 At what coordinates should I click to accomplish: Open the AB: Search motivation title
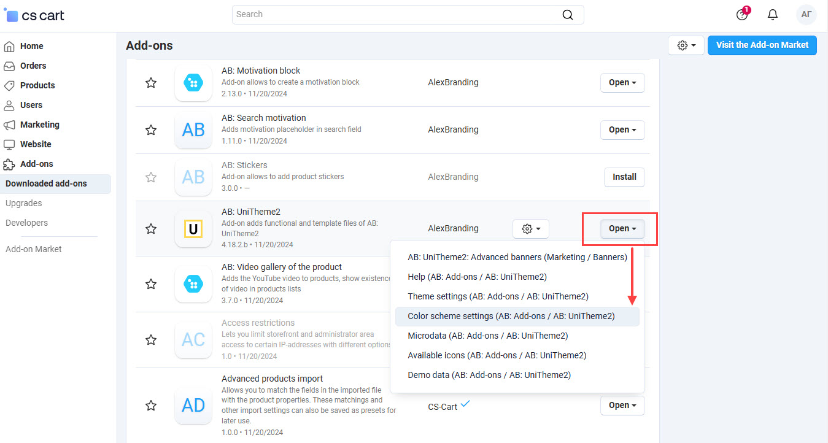pos(264,118)
